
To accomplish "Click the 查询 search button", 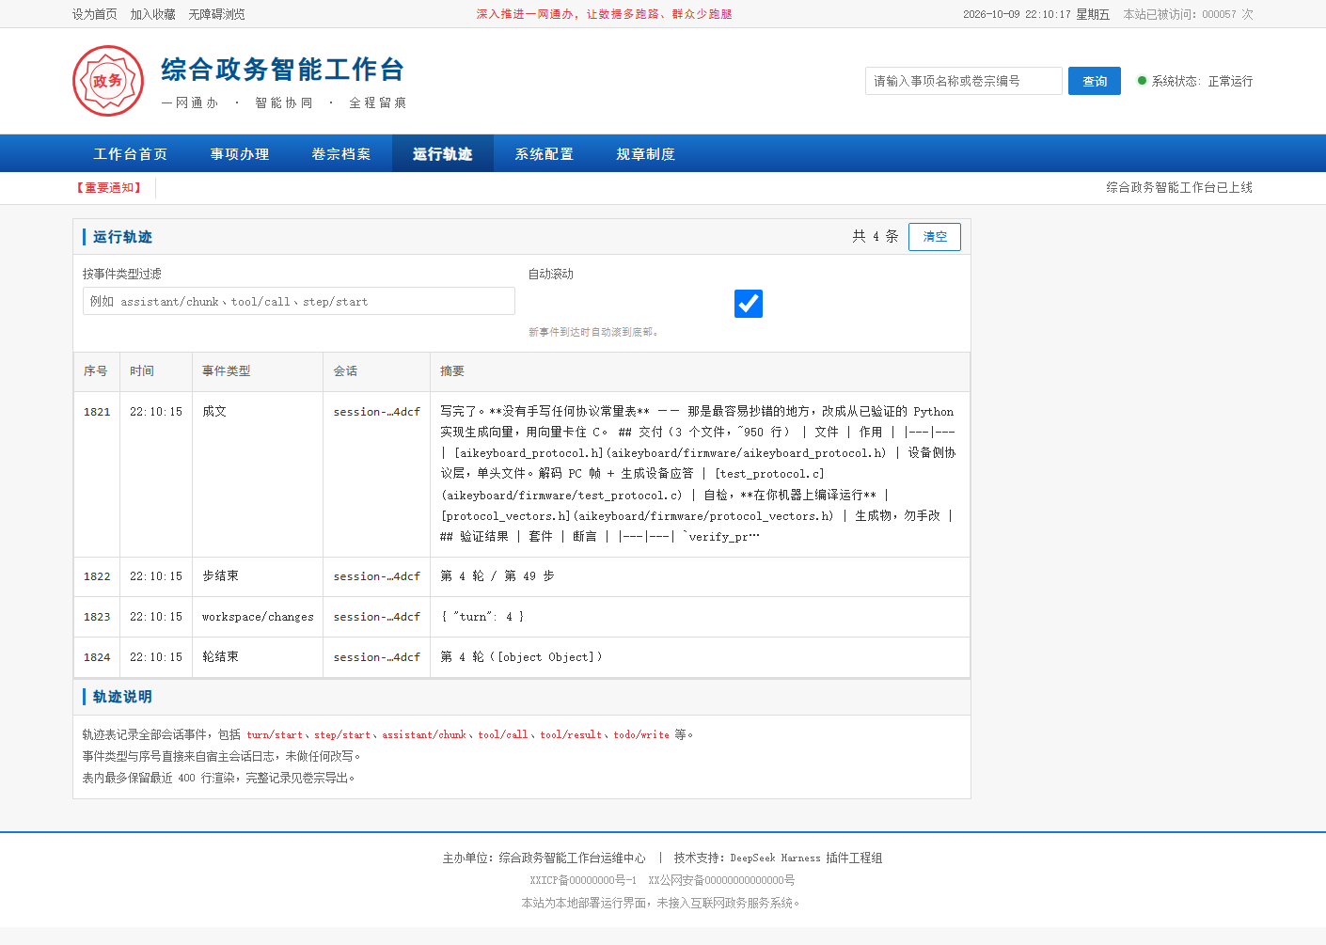I will [x=1095, y=81].
